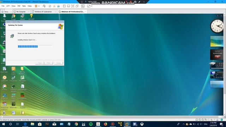The width and height of the screenshot is (226, 127).
Task: Open the Tabs menu
Action: pyautogui.click(x=24, y=6)
